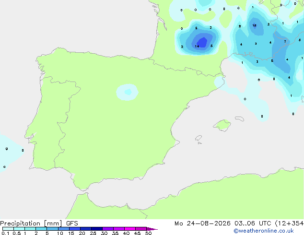Click the legend tick label '50'
This screenshot has height=235, width=304.
coord(148,233)
